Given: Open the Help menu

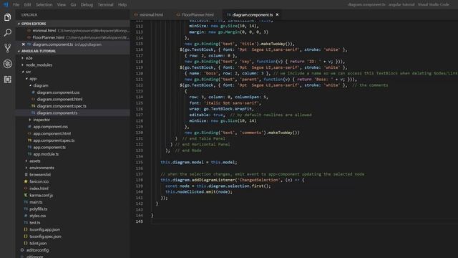Looking at the screenshot, I should tap(122, 5).
